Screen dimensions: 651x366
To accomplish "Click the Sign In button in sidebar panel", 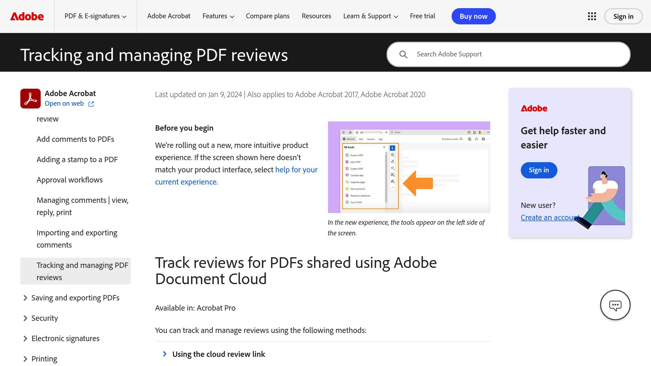I will click(538, 170).
